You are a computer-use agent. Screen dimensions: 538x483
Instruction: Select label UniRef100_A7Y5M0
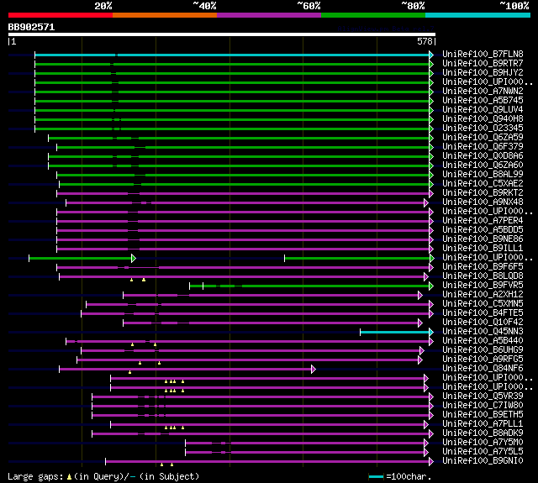(483, 443)
